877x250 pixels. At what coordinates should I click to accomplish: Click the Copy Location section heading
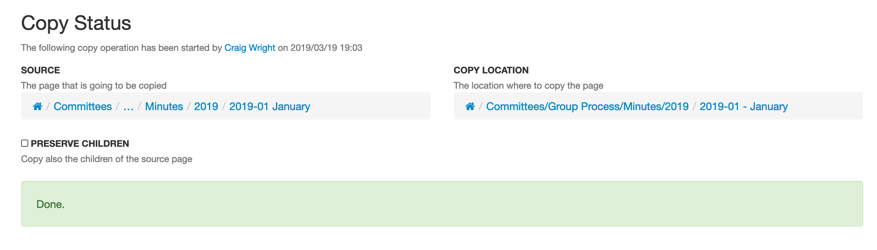click(491, 70)
